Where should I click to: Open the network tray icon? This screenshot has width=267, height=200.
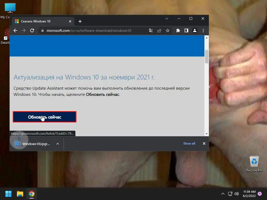[x=230, y=194]
